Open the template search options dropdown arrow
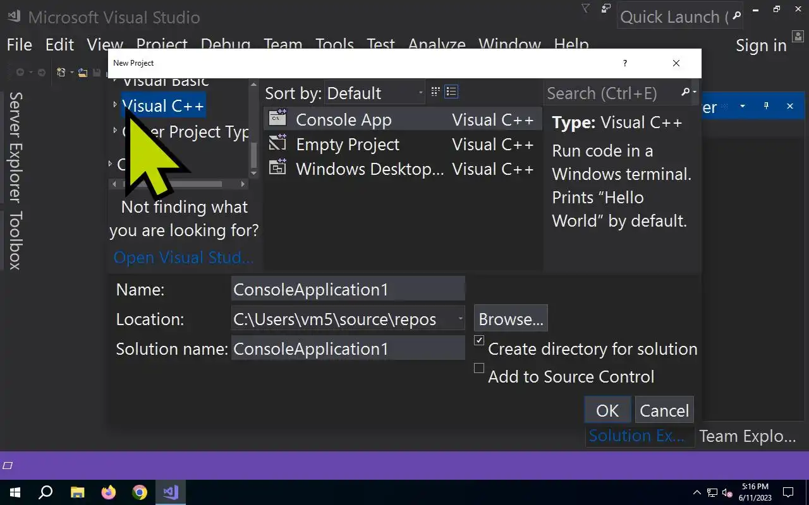Screen dimensions: 809x505 tap(695, 93)
